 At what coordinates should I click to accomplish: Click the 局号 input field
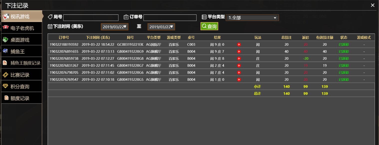click(x=91, y=18)
